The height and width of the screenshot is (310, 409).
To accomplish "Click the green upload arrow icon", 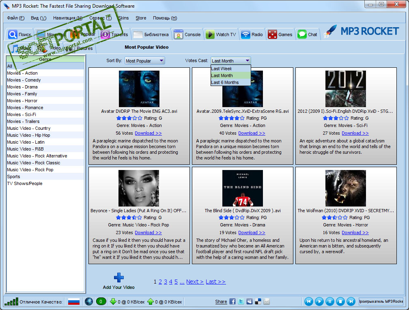I will tap(151, 301).
